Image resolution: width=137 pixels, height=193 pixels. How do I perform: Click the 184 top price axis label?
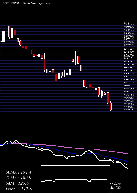126,23
